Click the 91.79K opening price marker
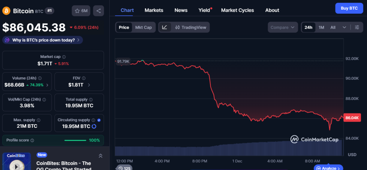Image resolution: width=367 pixels, height=170 pixels. 123,62
